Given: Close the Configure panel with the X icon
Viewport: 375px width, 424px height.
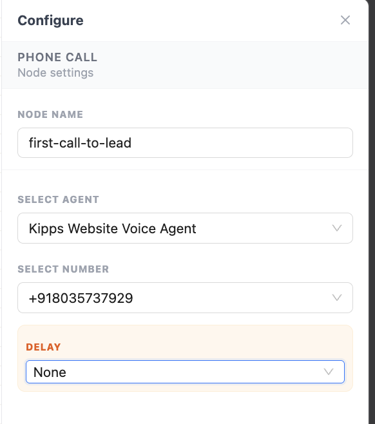Looking at the screenshot, I should pos(345,20).
